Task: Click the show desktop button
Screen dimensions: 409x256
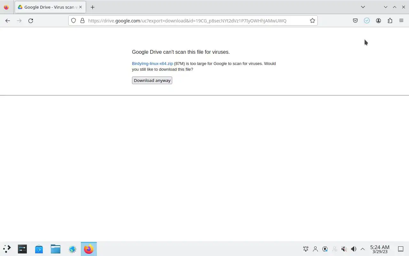Action: coord(401,249)
